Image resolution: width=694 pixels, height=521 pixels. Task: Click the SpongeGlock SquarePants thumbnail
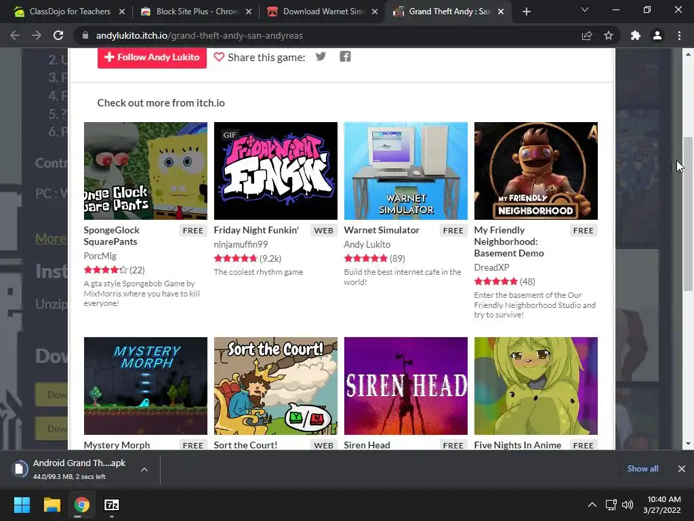[146, 170]
